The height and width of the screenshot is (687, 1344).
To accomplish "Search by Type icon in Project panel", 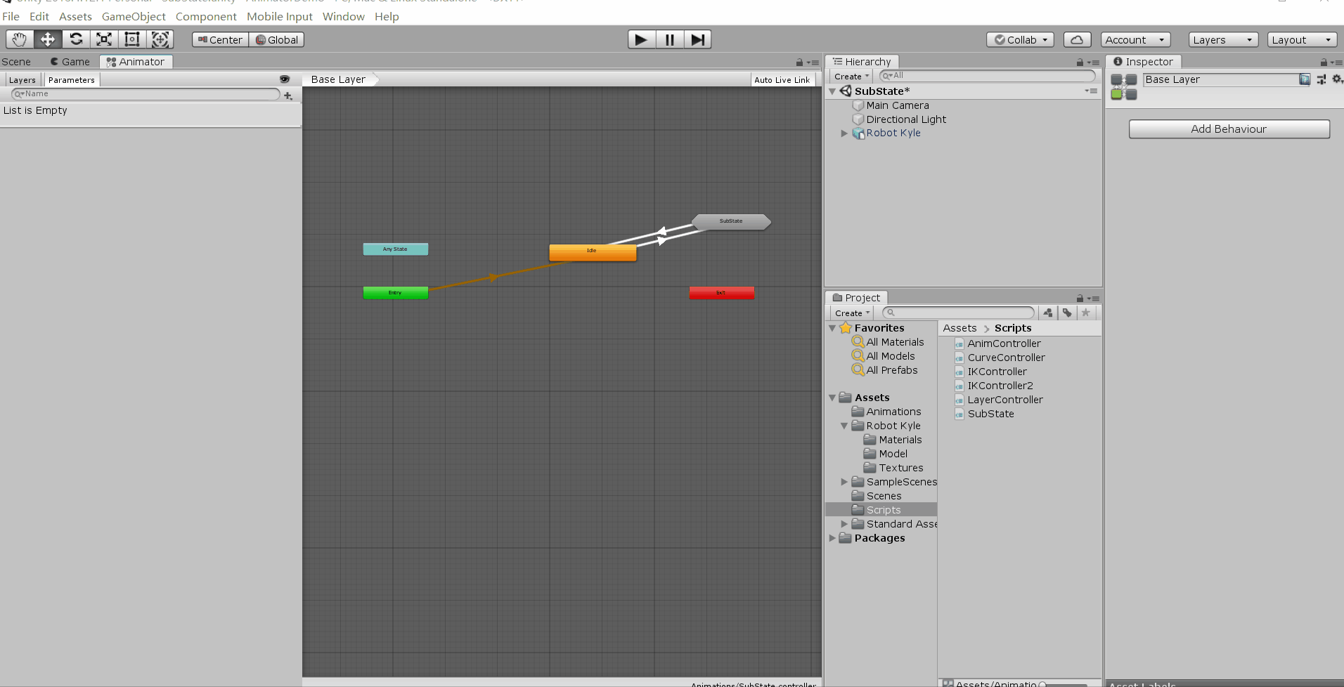I will [x=1048, y=313].
